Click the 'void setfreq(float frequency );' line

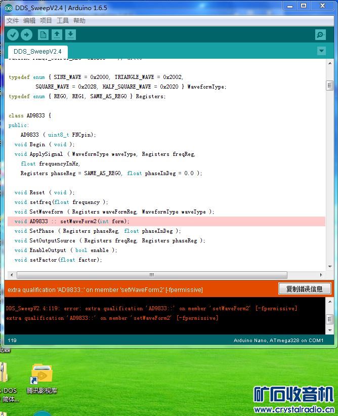61,202
